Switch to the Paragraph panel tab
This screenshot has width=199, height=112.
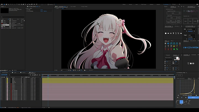click(168, 55)
